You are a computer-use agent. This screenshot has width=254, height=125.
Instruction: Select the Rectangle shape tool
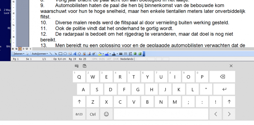60,54
